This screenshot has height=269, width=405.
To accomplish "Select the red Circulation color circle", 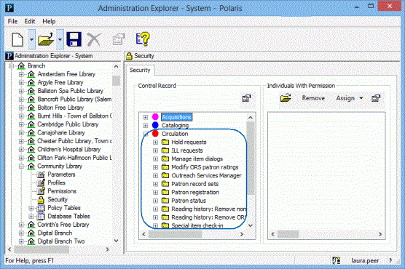I will 155,134.
